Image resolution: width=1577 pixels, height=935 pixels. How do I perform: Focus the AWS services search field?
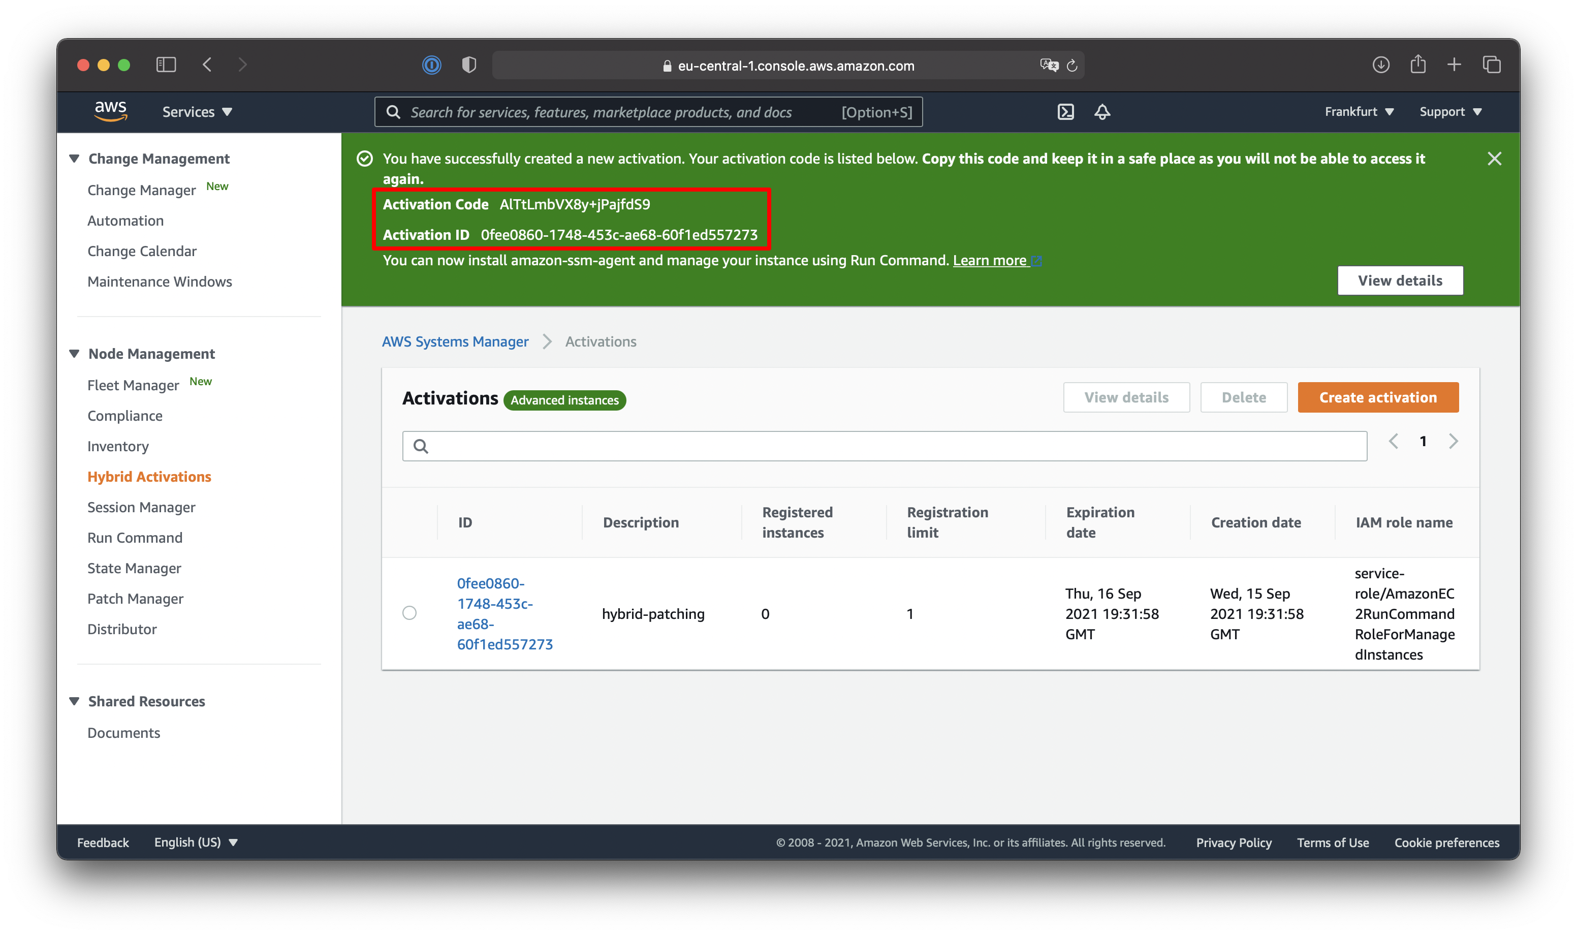(x=649, y=111)
